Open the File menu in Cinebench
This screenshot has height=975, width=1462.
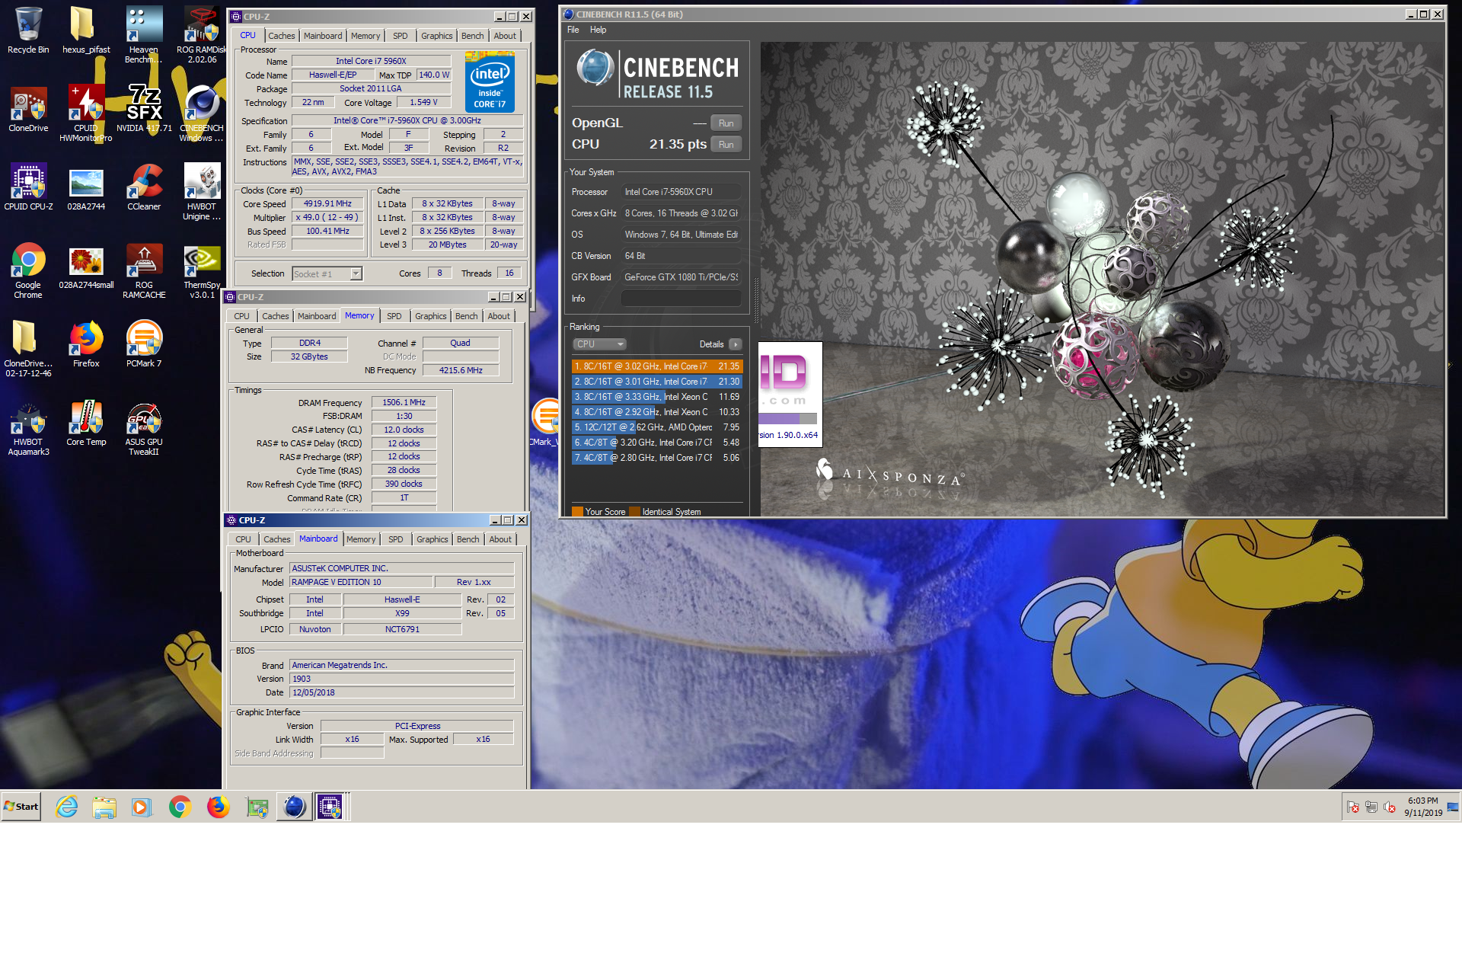click(573, 30)
